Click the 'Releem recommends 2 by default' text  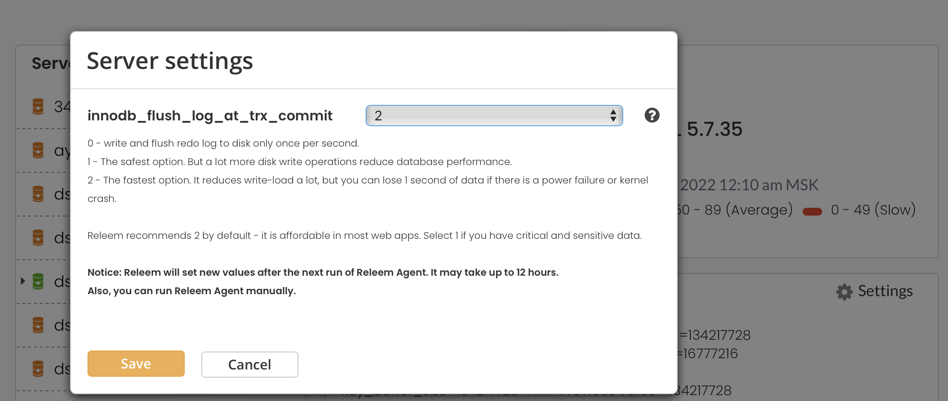[x=365, y=235]
